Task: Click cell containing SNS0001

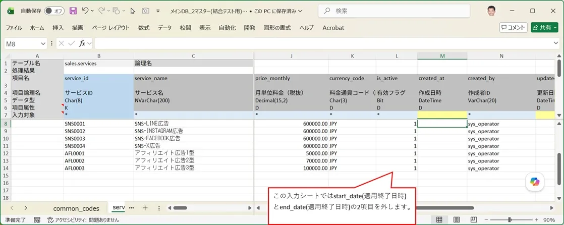Action: pyautogui.click(x=98, y=124)
